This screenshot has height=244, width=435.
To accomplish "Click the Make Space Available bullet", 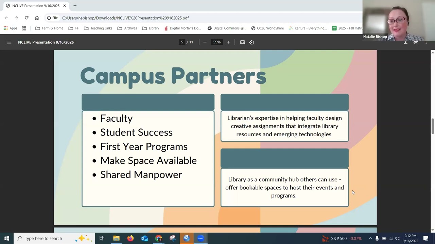I will click(x=148, y=161).
